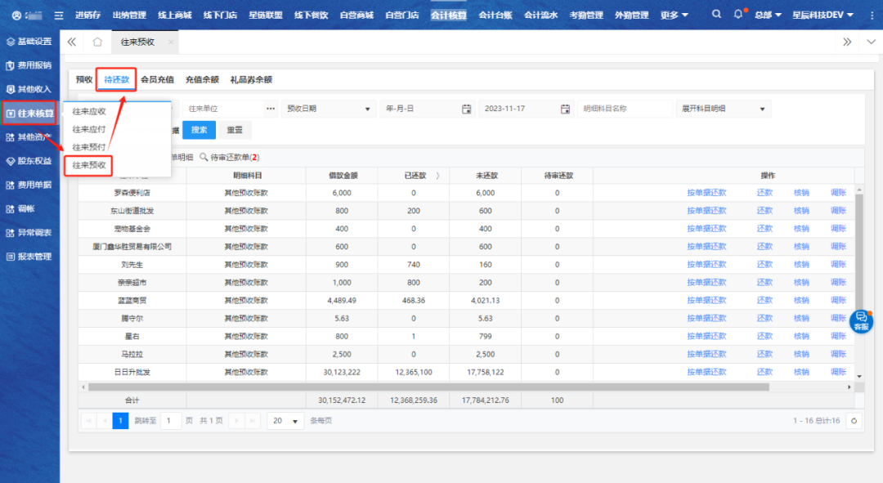
Task: Click the home icon beside the tabs
Action: tap(97, 42)
